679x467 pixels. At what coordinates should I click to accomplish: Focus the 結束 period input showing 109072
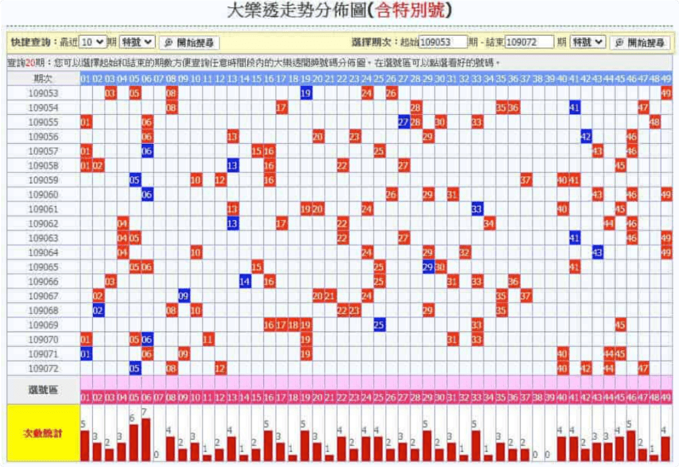pos(529,42)
